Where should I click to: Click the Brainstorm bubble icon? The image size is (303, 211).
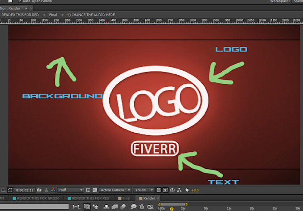click(133, 207)
